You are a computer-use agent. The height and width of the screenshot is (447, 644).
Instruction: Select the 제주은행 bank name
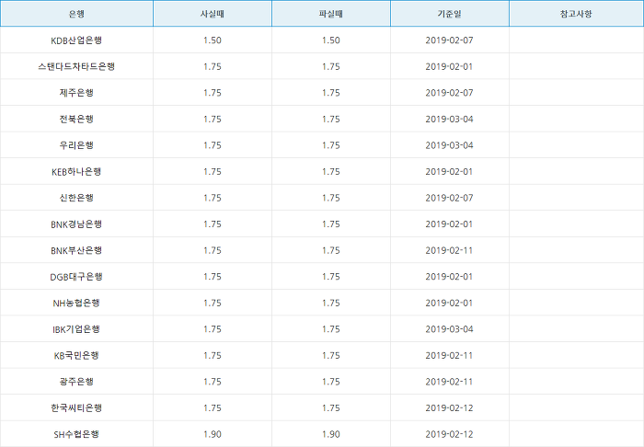(x=76, y=93)
